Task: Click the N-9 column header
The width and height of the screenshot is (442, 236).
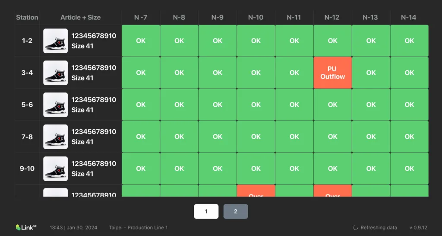Action: 218,17
